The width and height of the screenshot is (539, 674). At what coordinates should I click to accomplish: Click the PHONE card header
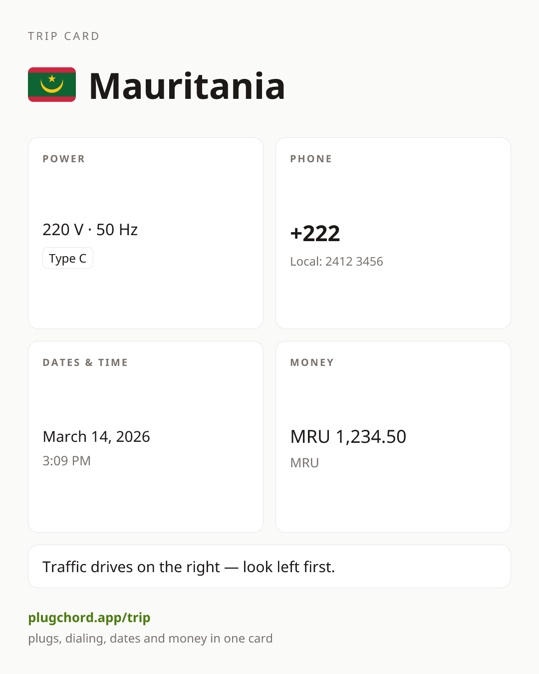(311, 159)
